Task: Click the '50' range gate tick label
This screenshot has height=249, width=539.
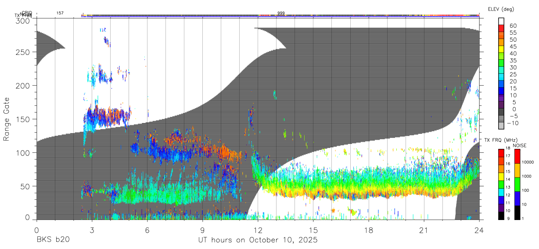Action: (x=25, y=186)
